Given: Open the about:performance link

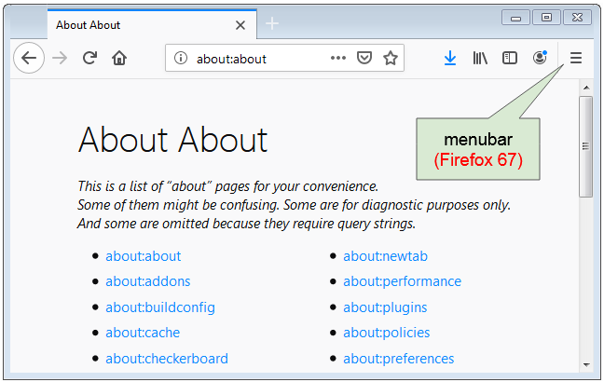Looking at the screenshot, I should [402, 281].
